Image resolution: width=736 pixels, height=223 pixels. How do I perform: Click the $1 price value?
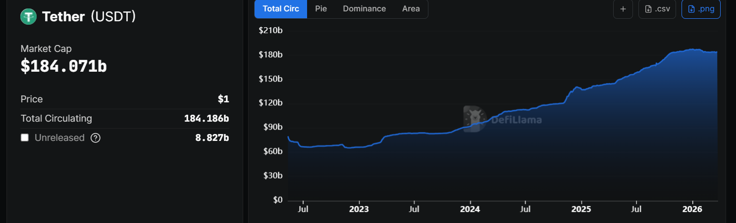pos(223,99)
